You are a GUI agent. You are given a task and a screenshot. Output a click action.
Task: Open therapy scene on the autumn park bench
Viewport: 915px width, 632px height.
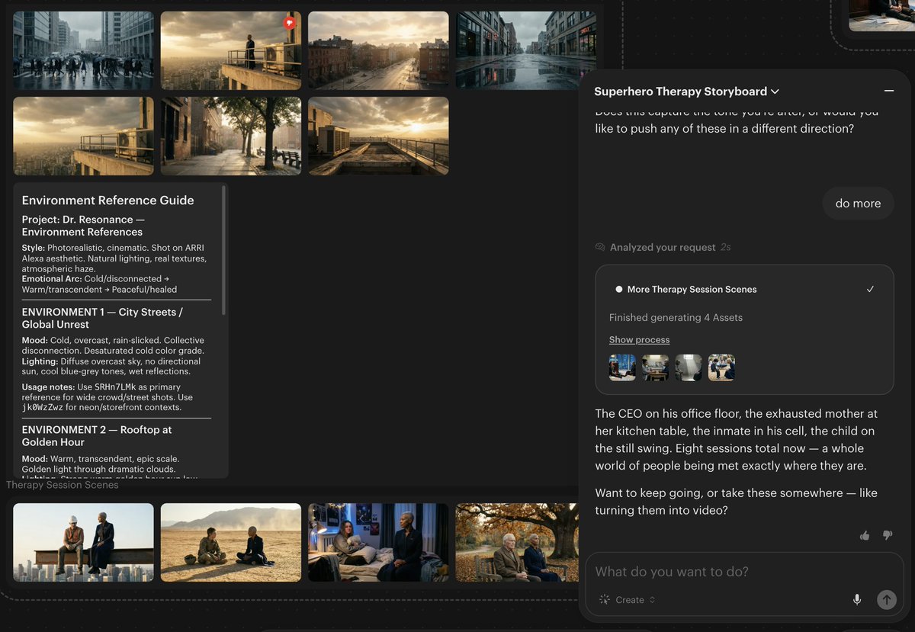point(517,542)
